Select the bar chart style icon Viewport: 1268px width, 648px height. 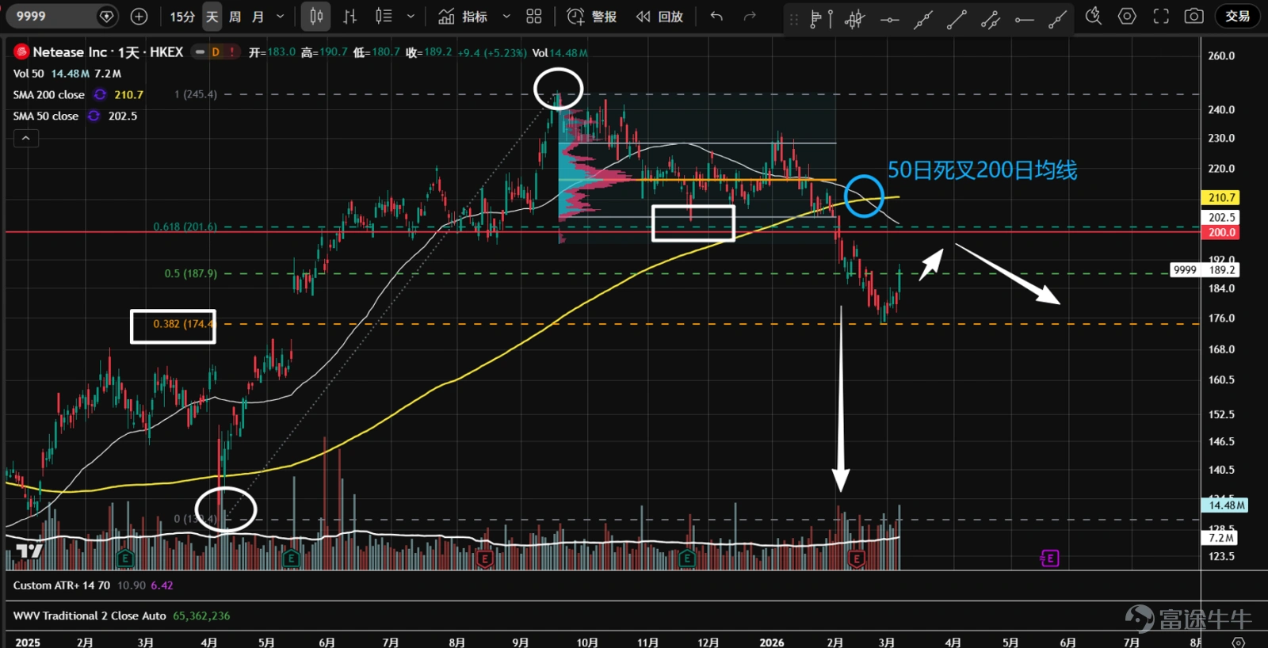click(350, 16)
